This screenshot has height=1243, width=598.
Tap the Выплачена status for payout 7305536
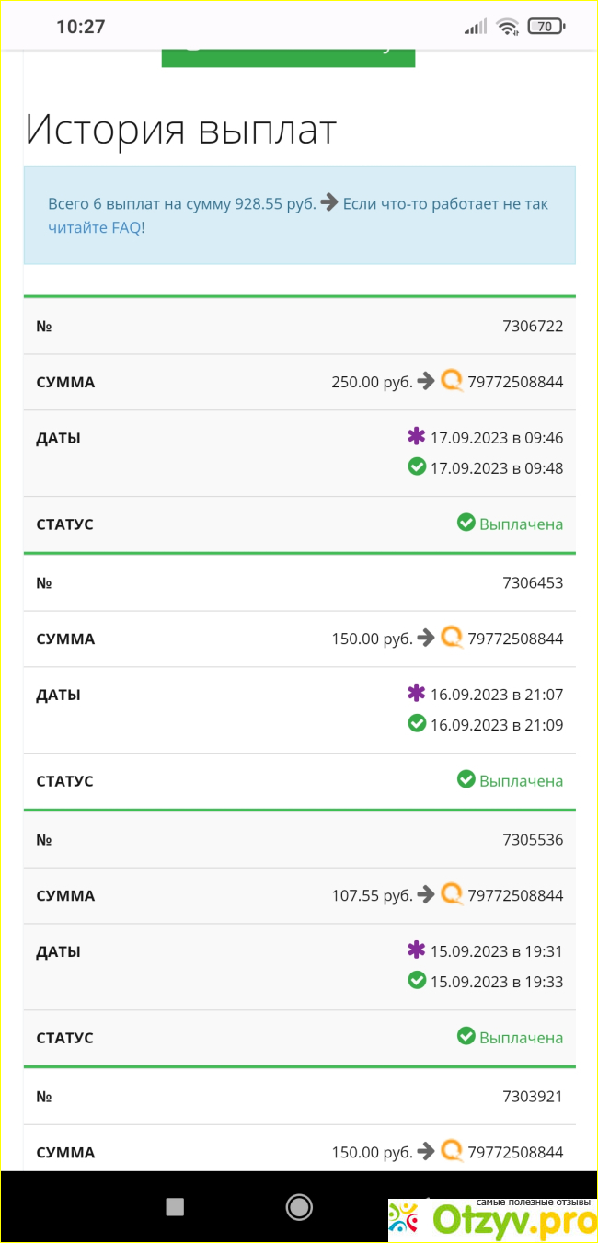pos(521,1037)
